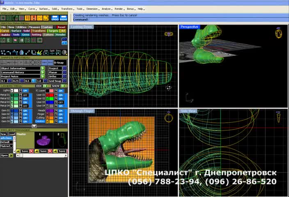
Task: Click the REDO arrow button
Action: (x=63, y=18)
